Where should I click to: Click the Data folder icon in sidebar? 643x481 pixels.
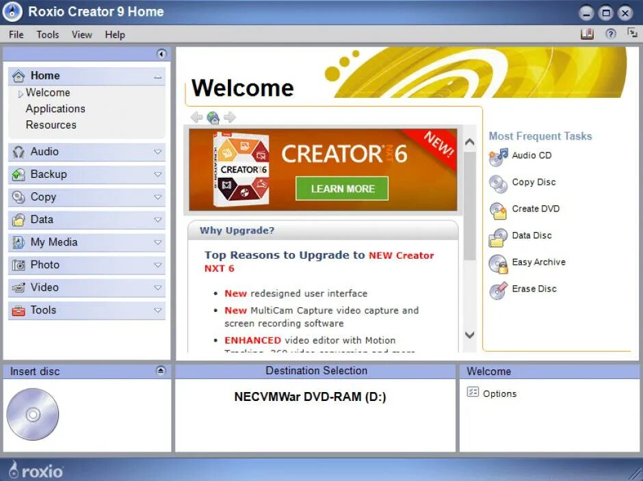point(18,220)
